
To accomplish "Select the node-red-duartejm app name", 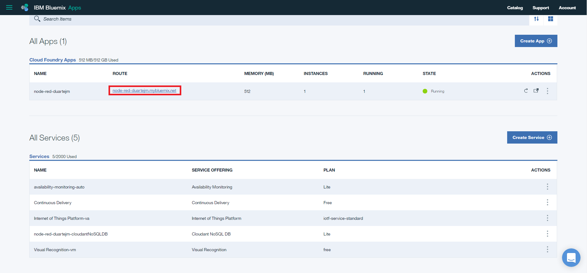I will tap(52, 91).
